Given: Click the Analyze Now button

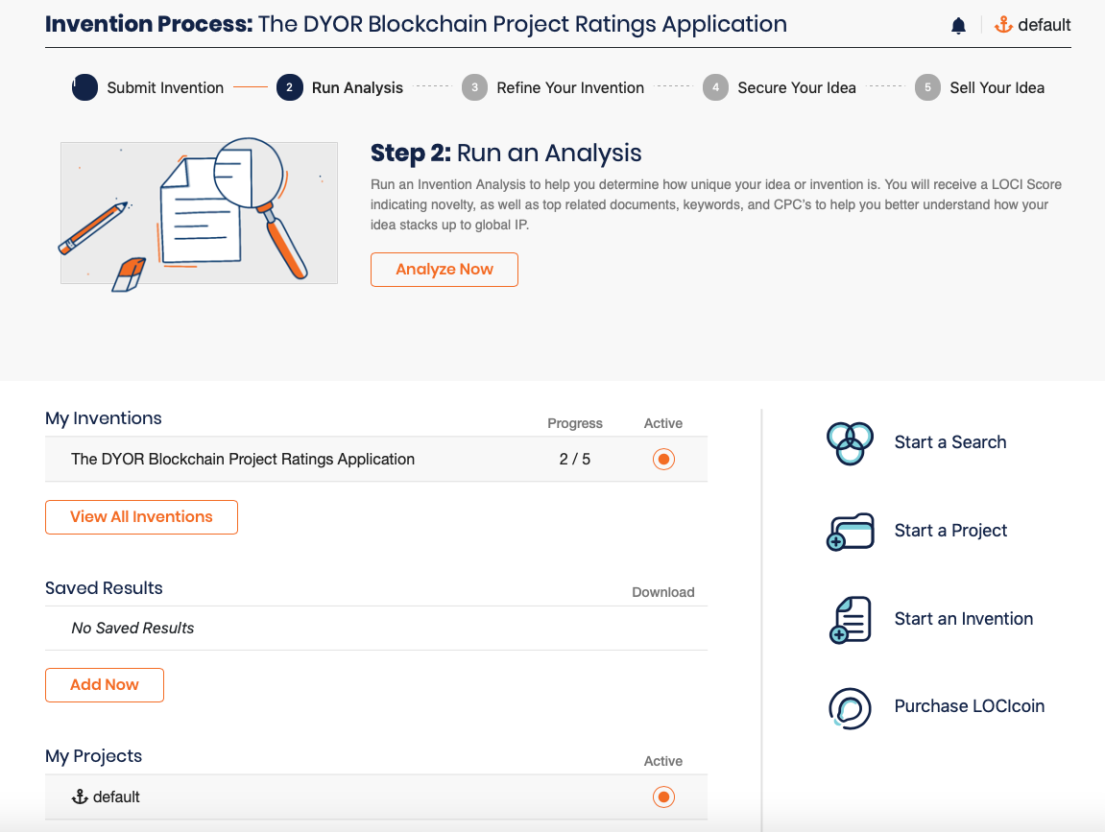Looking at the screenshot, I should [444, 269].
